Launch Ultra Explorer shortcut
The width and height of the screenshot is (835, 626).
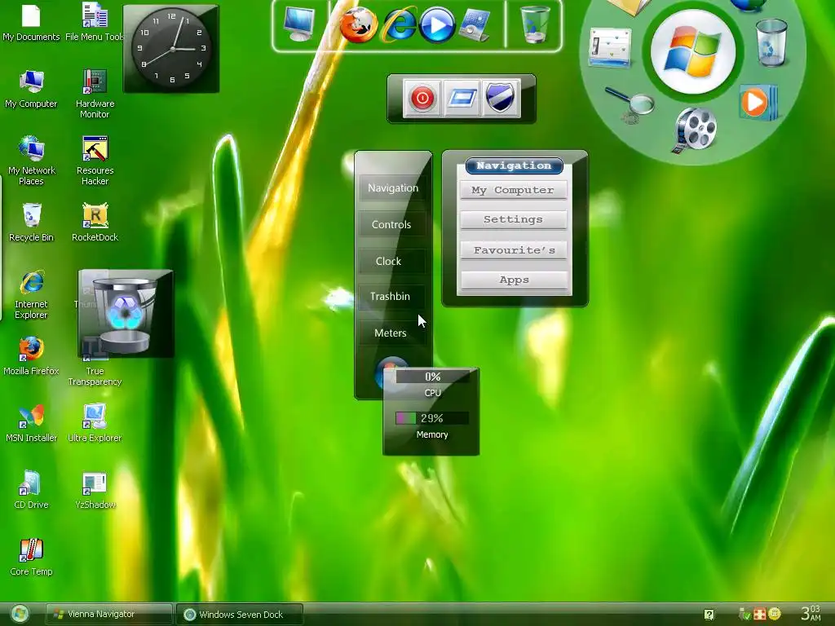pos(95,423)
